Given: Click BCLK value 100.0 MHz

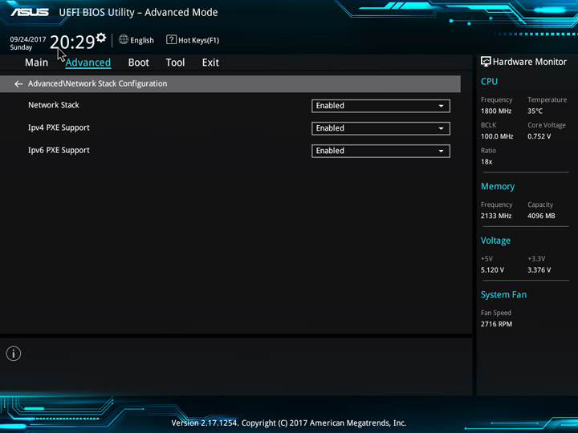Looking at the screenshot, I should [x=497, y=136].
